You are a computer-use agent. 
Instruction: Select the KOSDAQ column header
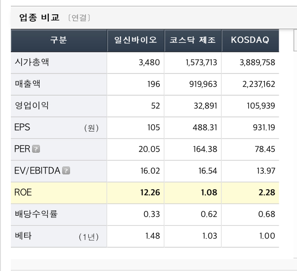point(250,40)
